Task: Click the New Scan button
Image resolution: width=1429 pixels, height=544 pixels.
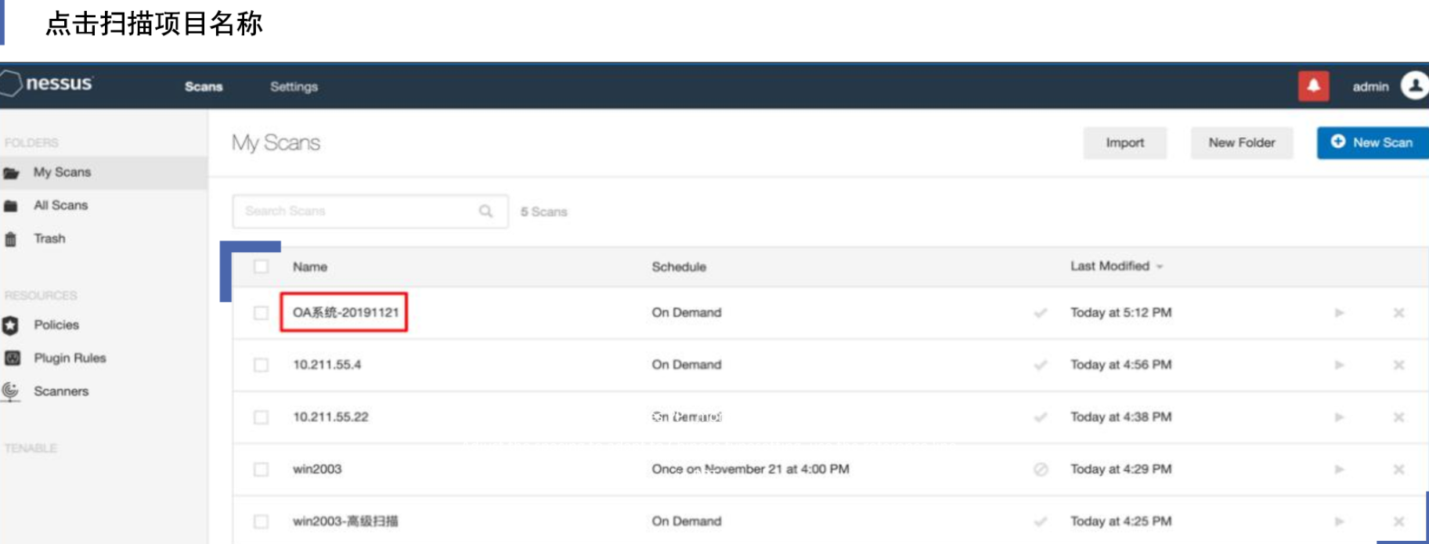Action: (x=1373, y=142)
